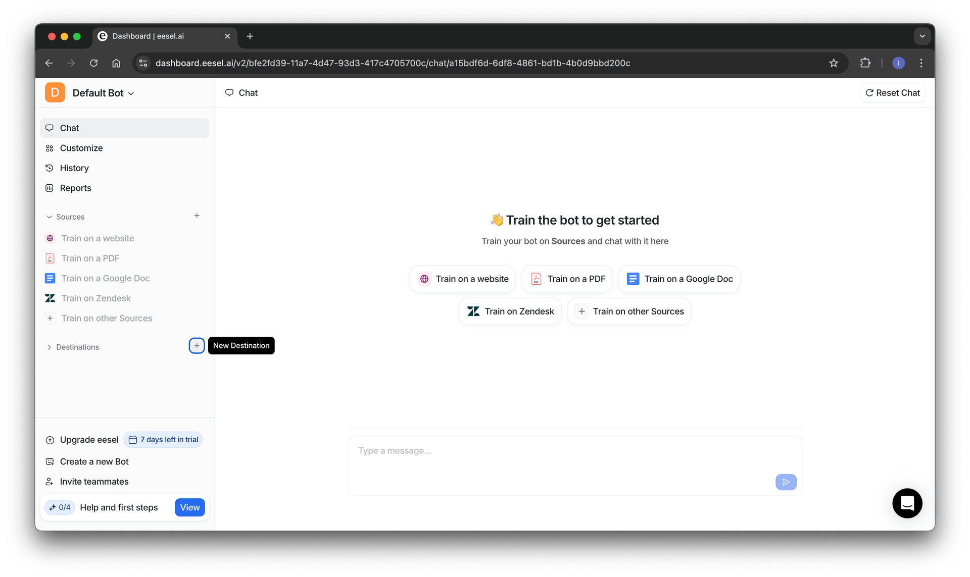The height and width of the screenshot is (577, 970).
Task: Reload the page with the refresh icon
Action: point(94,63)
